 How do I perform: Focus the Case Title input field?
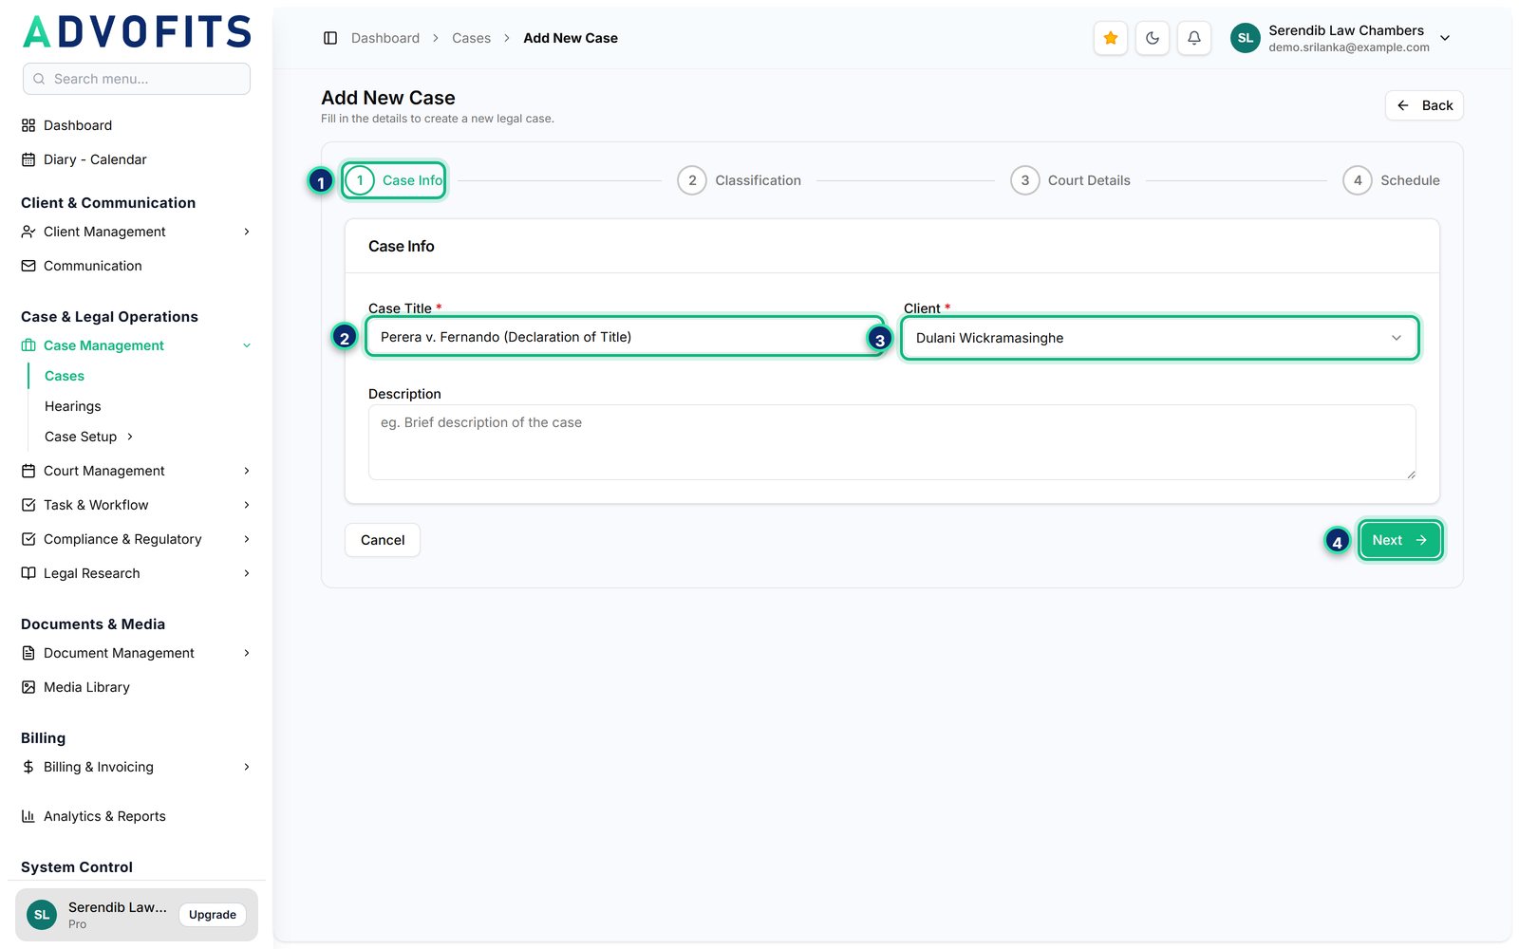(x=626, y=337)
